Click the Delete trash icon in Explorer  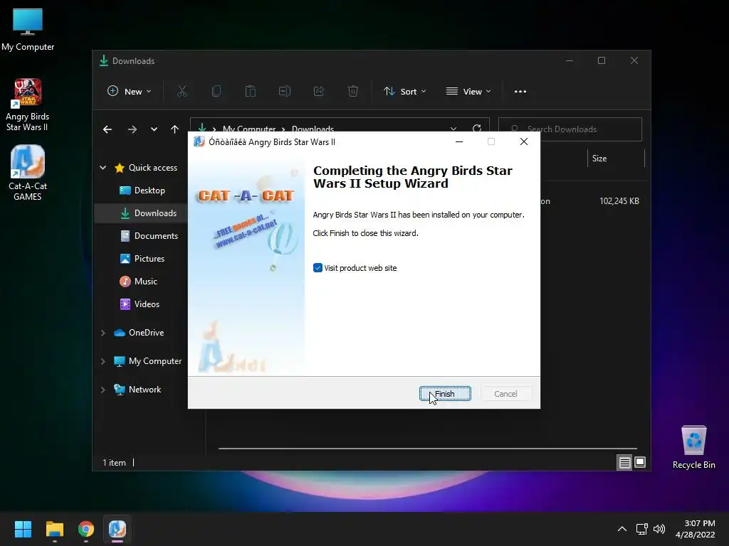353,92
